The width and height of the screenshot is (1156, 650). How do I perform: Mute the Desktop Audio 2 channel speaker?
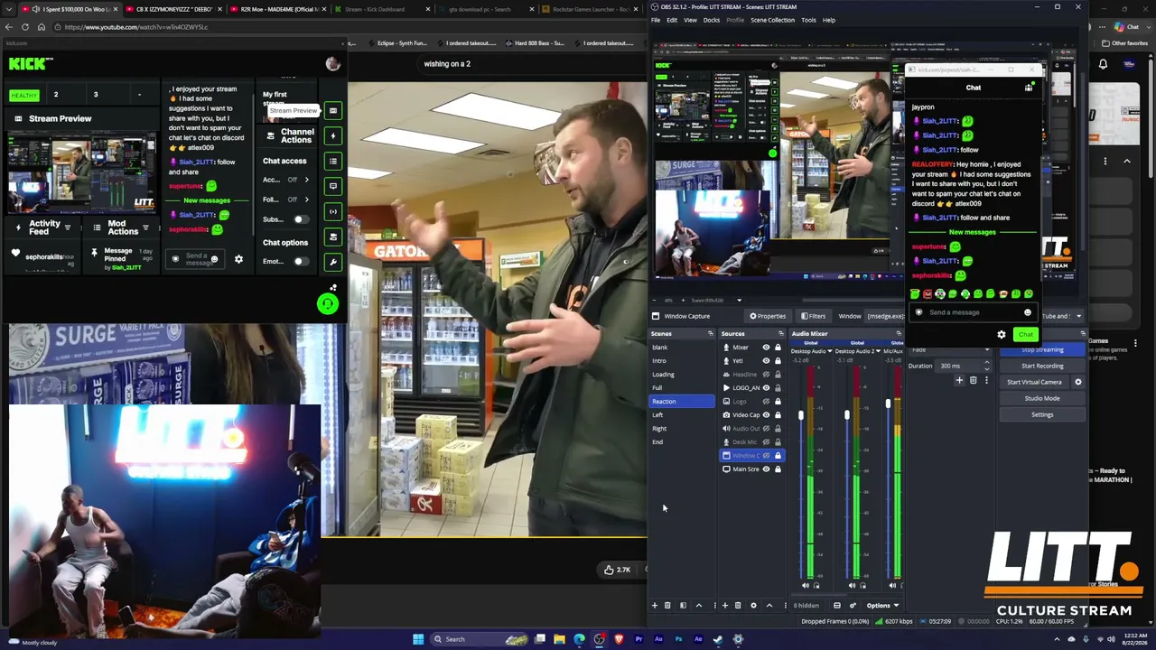pyautogui.click(x=852, y=585)
